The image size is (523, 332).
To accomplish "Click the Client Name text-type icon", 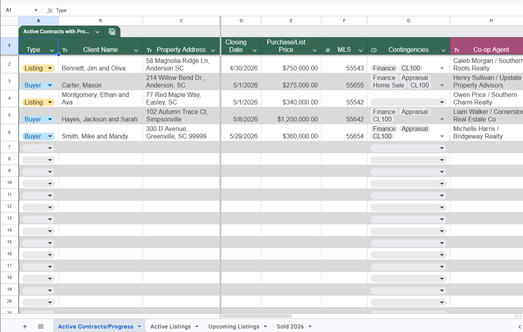I will coord(65,50).
